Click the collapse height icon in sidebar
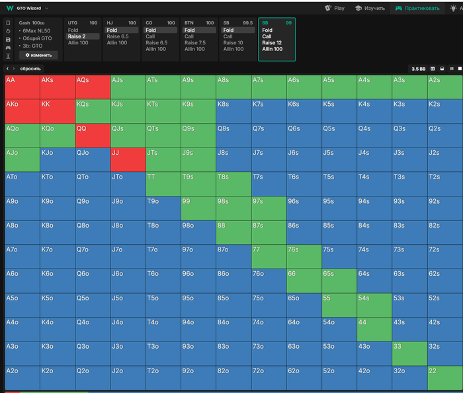This screenshot has height=393, width=463. point(8,56)
